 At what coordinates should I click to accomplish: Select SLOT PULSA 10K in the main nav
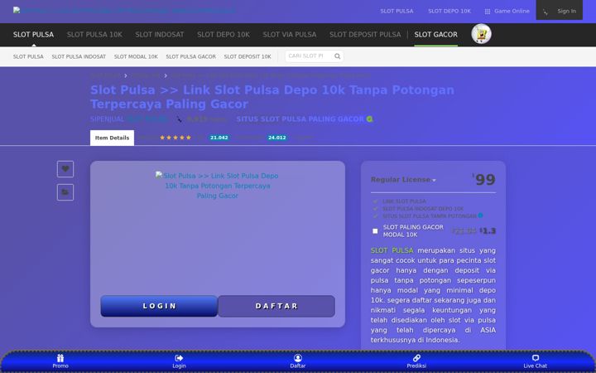94,35
